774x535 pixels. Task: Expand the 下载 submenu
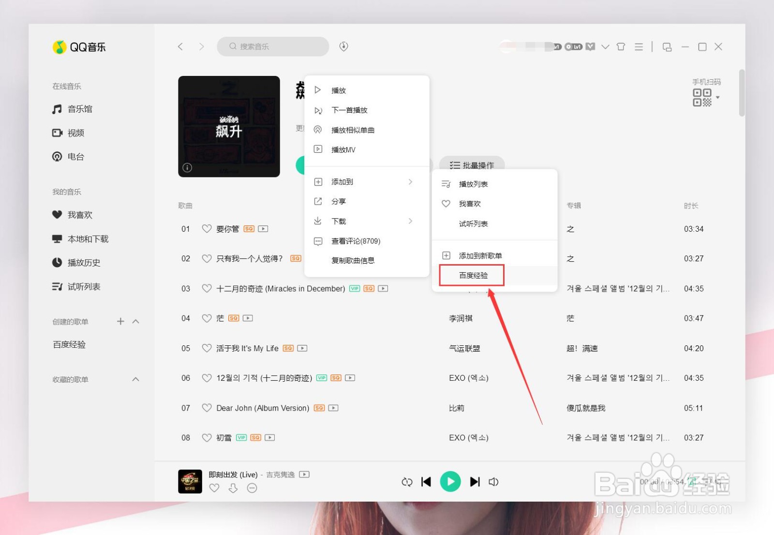tap(367, 221)
